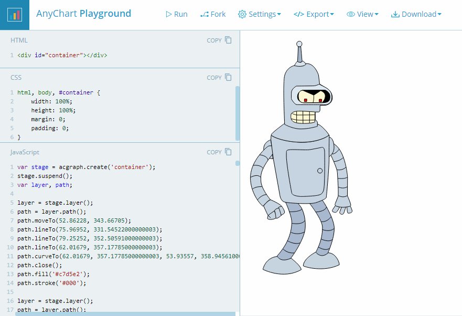The image size is (462, 316).
Task: Click the Export code brackets icon
Action: (x=298, y=14)
